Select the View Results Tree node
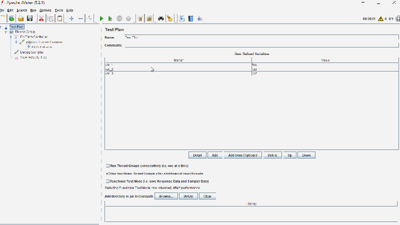Viewport: 400px width, 225px height. point(33,57)
